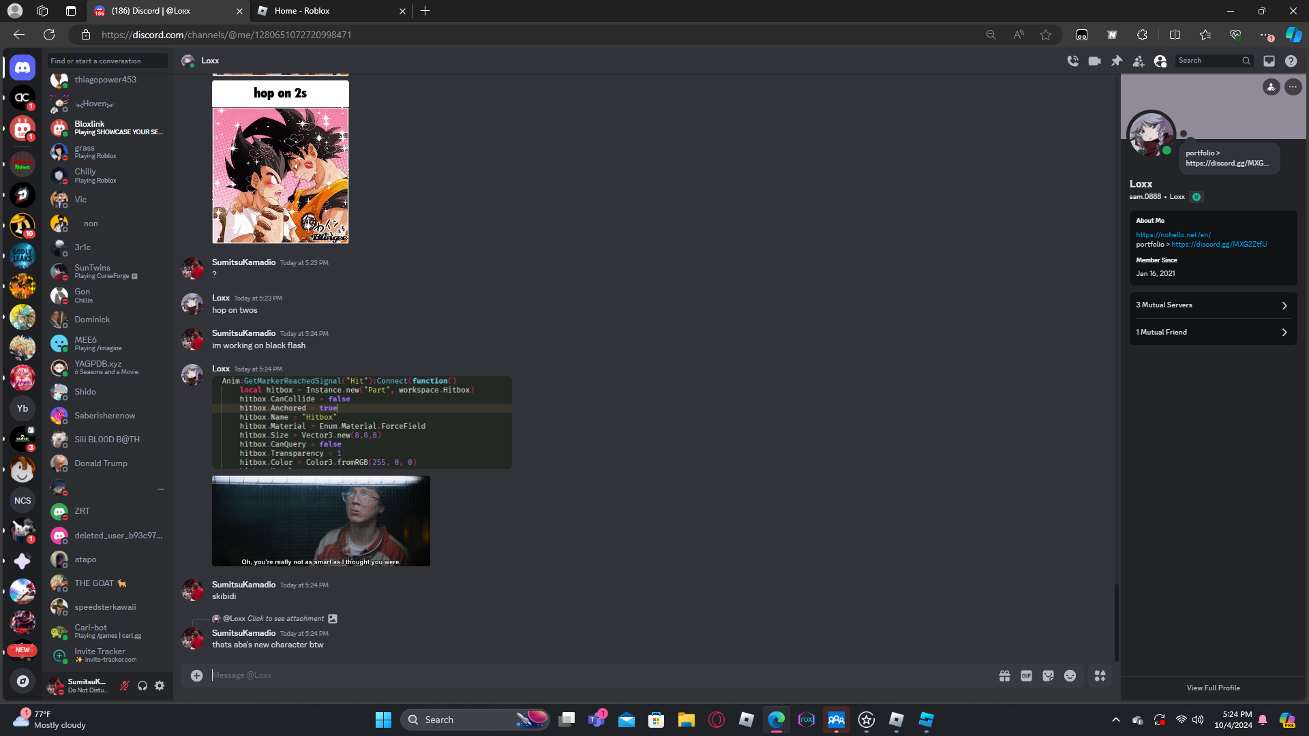
Task: Open the apps launcher in message bar
Action: [x=1100, y=675]
